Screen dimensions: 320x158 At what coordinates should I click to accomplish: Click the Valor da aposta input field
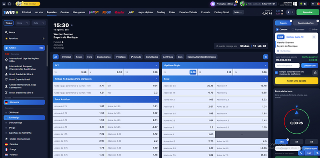(x=287, y=66)
